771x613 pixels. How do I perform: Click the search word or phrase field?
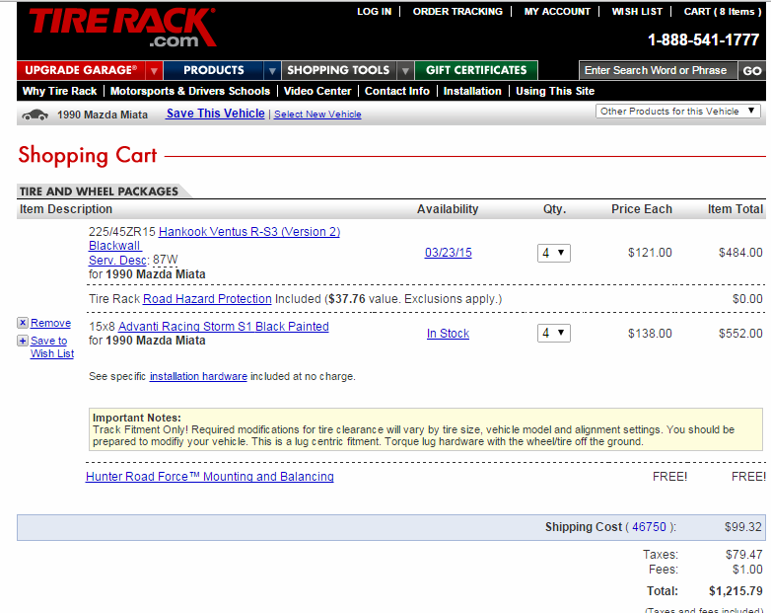(x=658, y=70)
